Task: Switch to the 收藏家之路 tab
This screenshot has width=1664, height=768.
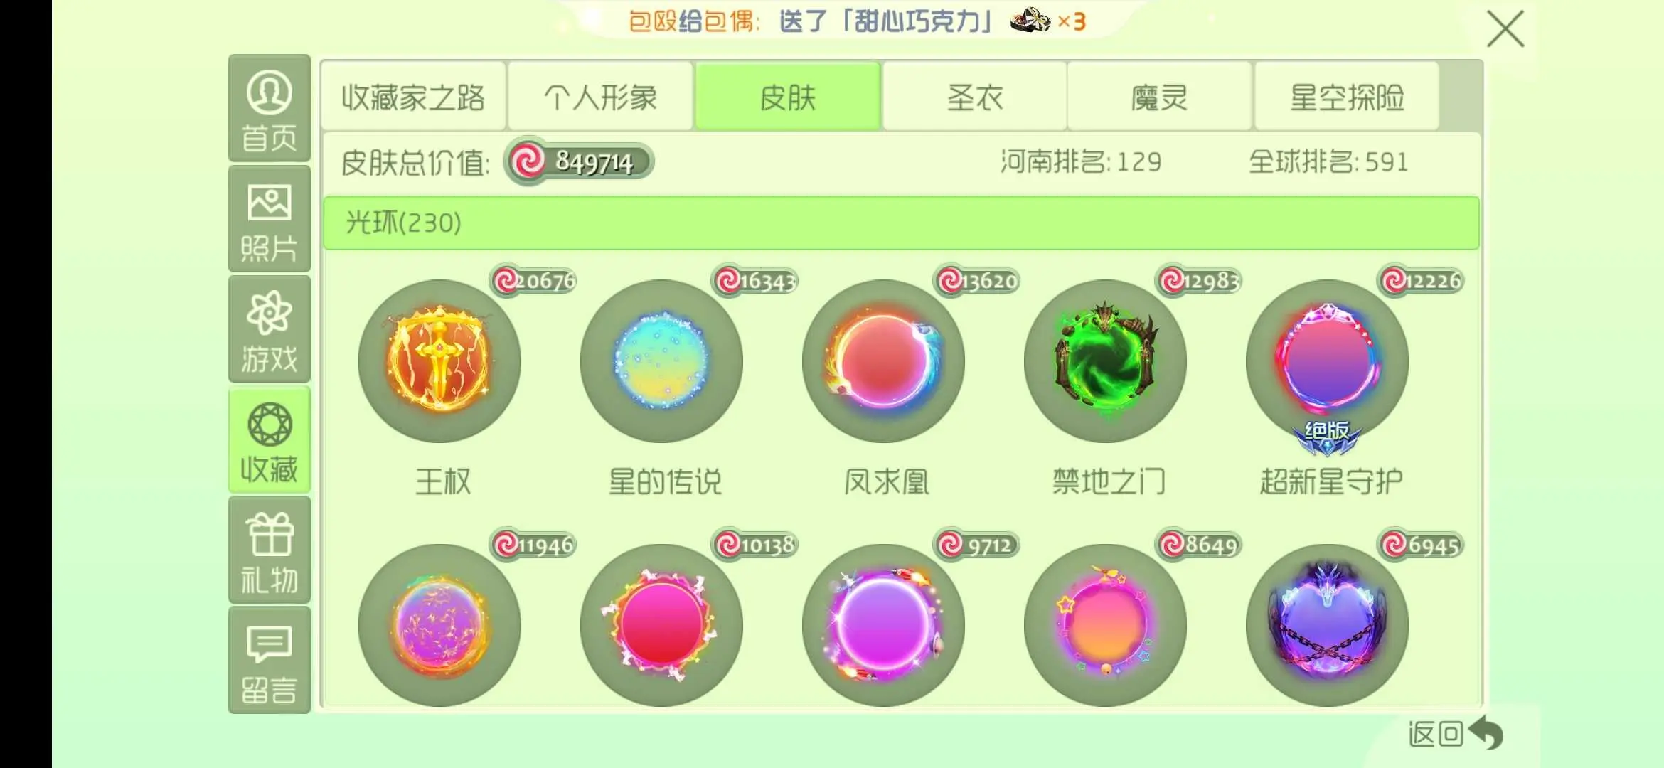Action: 413,96
